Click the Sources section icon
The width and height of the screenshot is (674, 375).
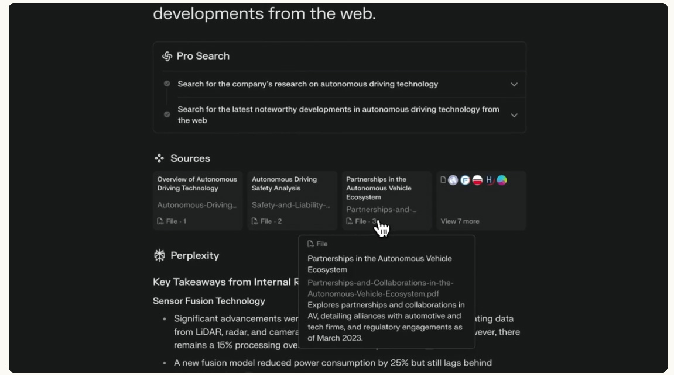159,158
